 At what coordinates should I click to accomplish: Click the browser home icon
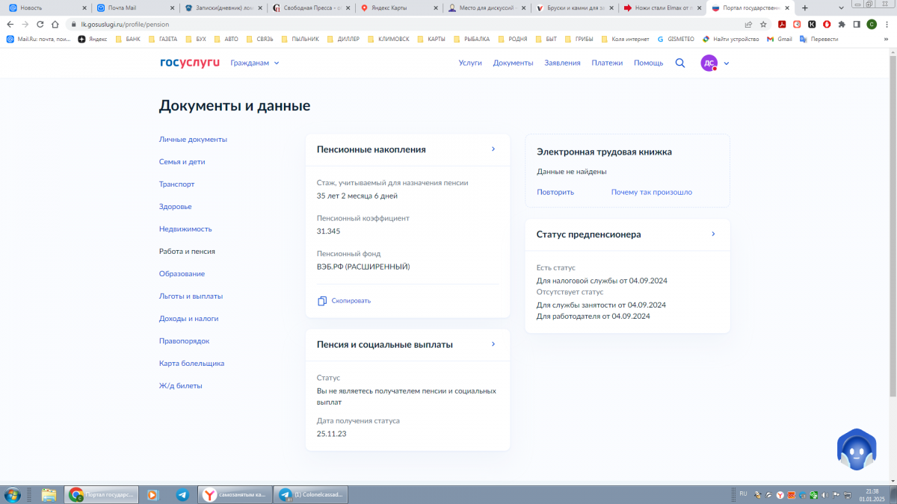coord(55,24)
